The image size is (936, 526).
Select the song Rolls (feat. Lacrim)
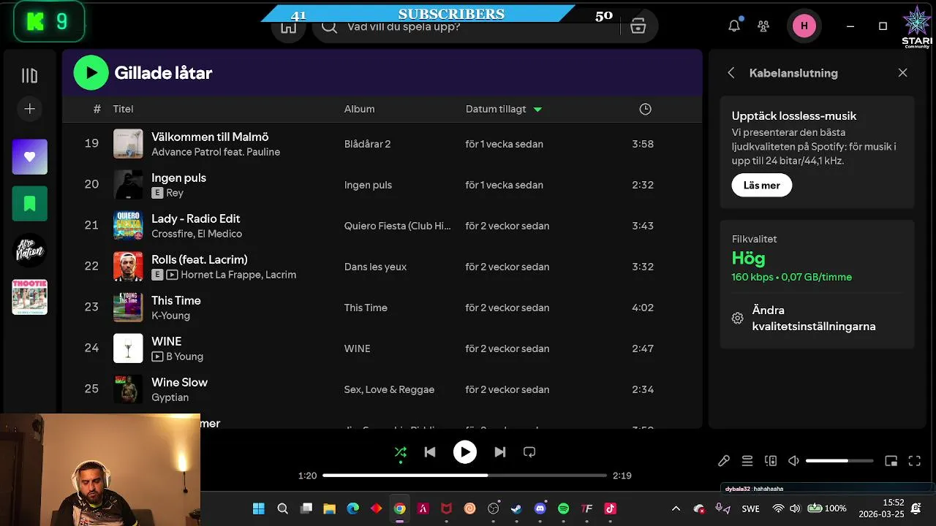[x=199, y=259]
